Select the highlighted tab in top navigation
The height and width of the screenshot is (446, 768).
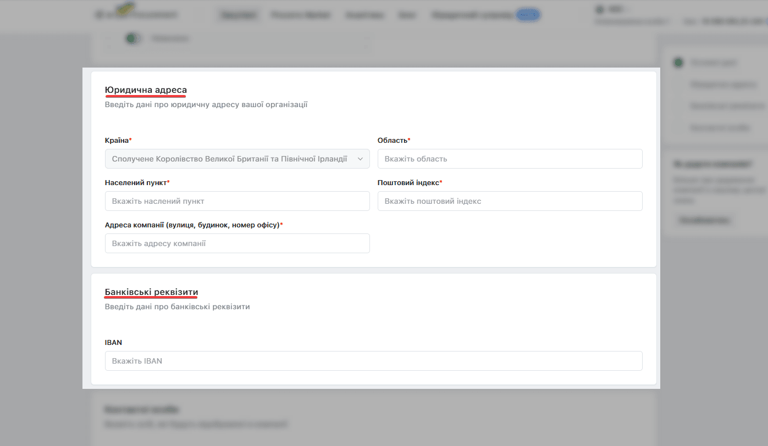(x=239, y=15)
